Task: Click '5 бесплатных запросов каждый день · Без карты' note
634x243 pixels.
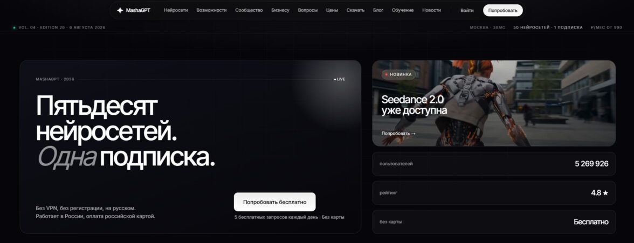Action: (290, 217)
